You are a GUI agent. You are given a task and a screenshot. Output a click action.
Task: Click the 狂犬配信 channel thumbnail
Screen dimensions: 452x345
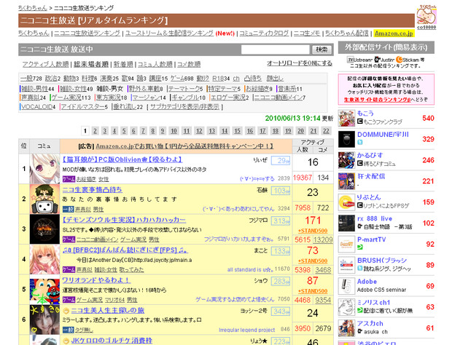tap(346, 181)
